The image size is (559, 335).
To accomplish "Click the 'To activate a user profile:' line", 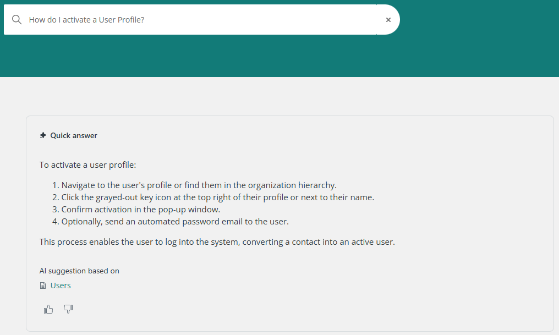I will [87, 165].
